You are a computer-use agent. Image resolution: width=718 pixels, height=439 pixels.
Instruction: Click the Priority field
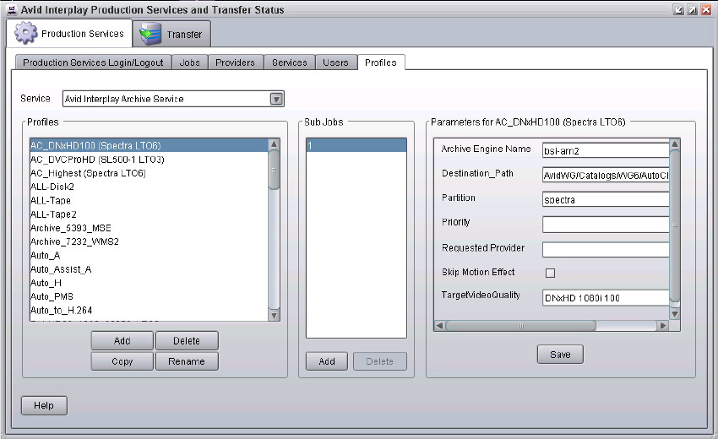pyautogui.click(x=606, y=225)
